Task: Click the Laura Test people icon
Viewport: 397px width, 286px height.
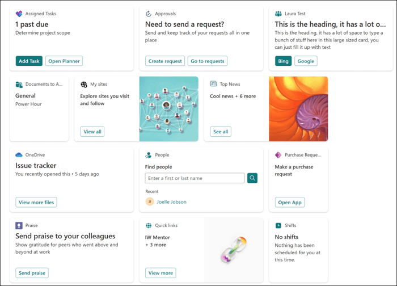Action: tap(278, 14)
